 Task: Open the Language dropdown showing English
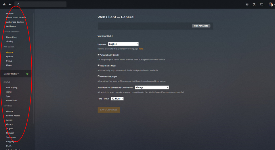[x=123, y=44]
